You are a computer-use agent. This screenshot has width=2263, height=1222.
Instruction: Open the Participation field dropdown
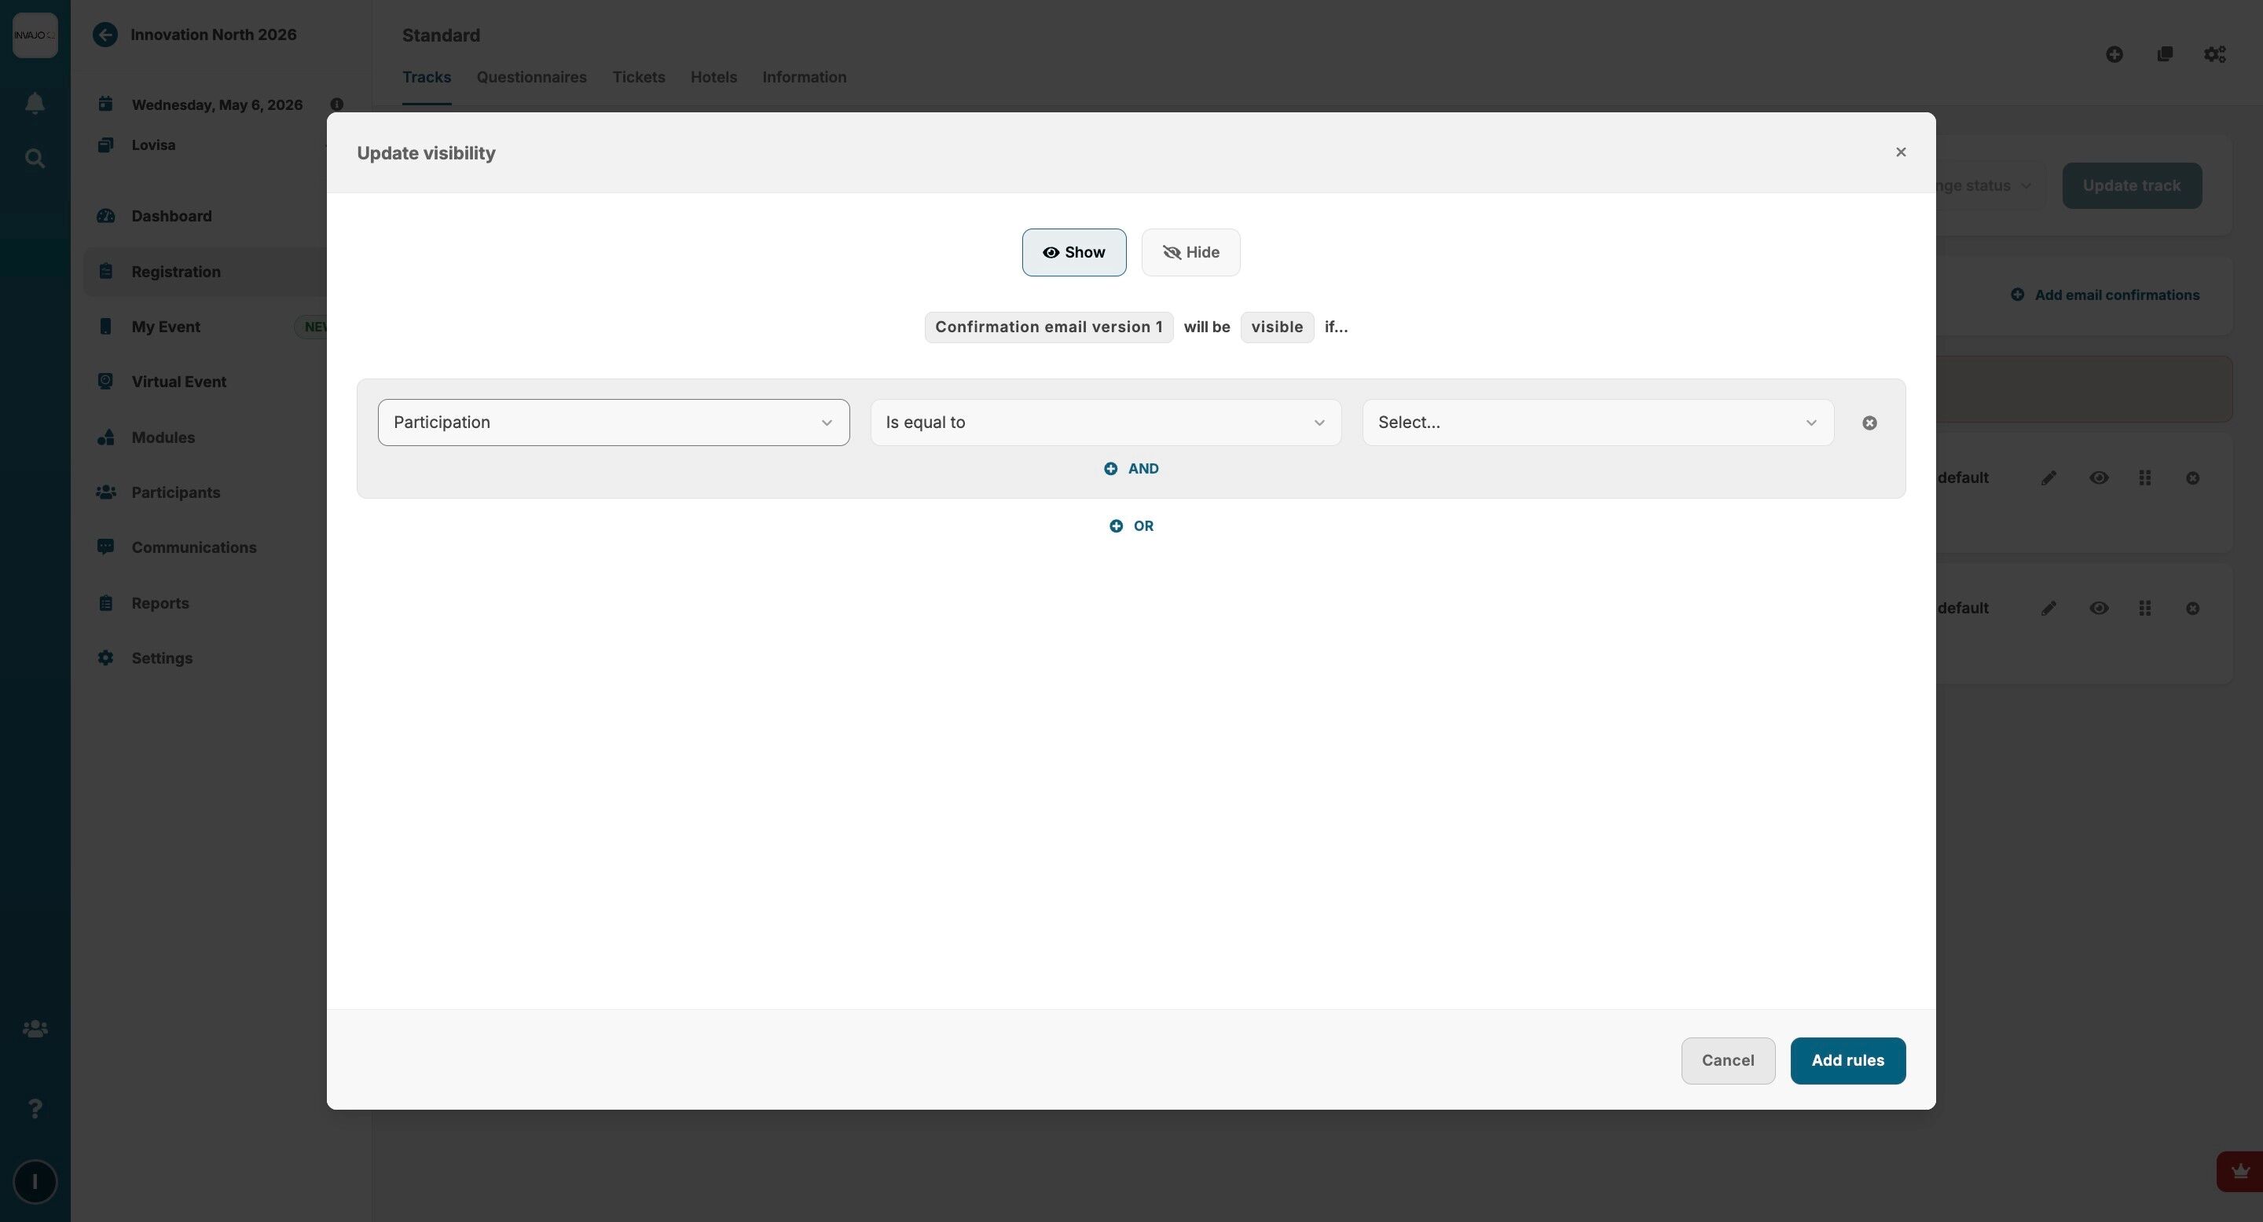coord(613,423)
